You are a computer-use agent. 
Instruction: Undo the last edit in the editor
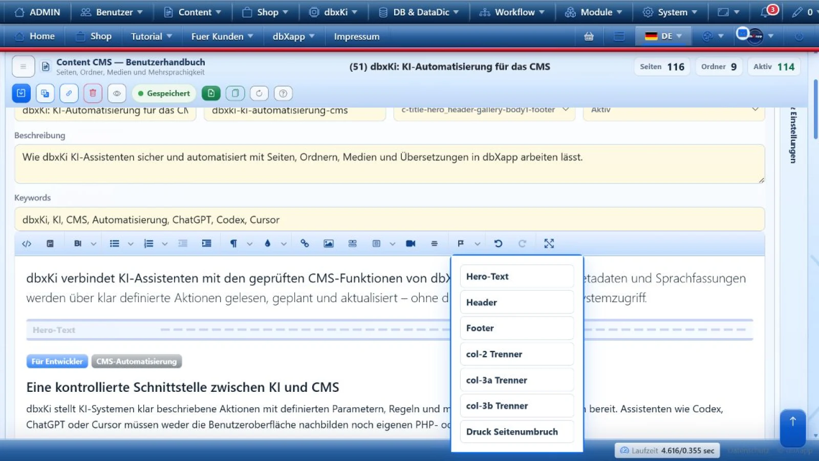pos(498,244)
